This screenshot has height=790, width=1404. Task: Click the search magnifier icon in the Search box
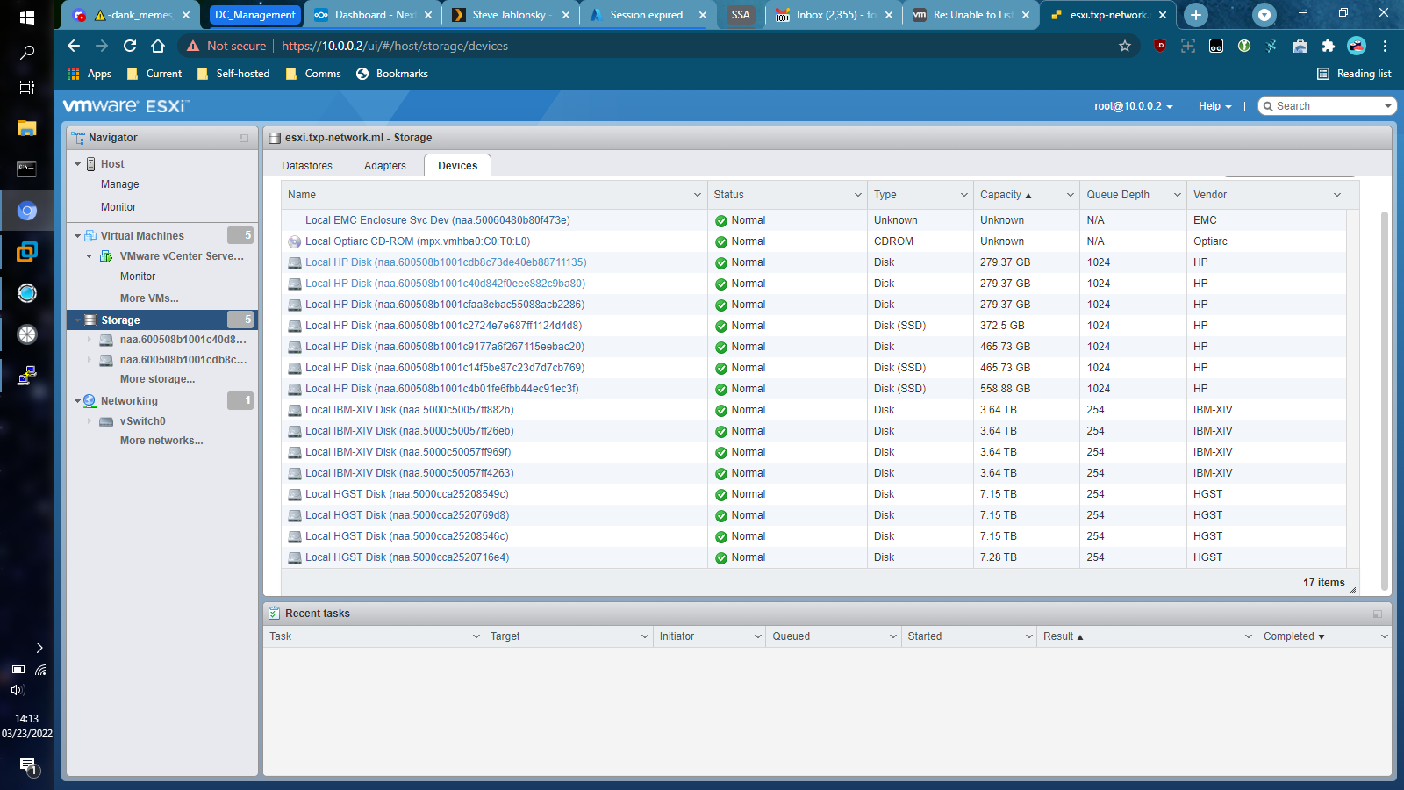(1267, 105)
